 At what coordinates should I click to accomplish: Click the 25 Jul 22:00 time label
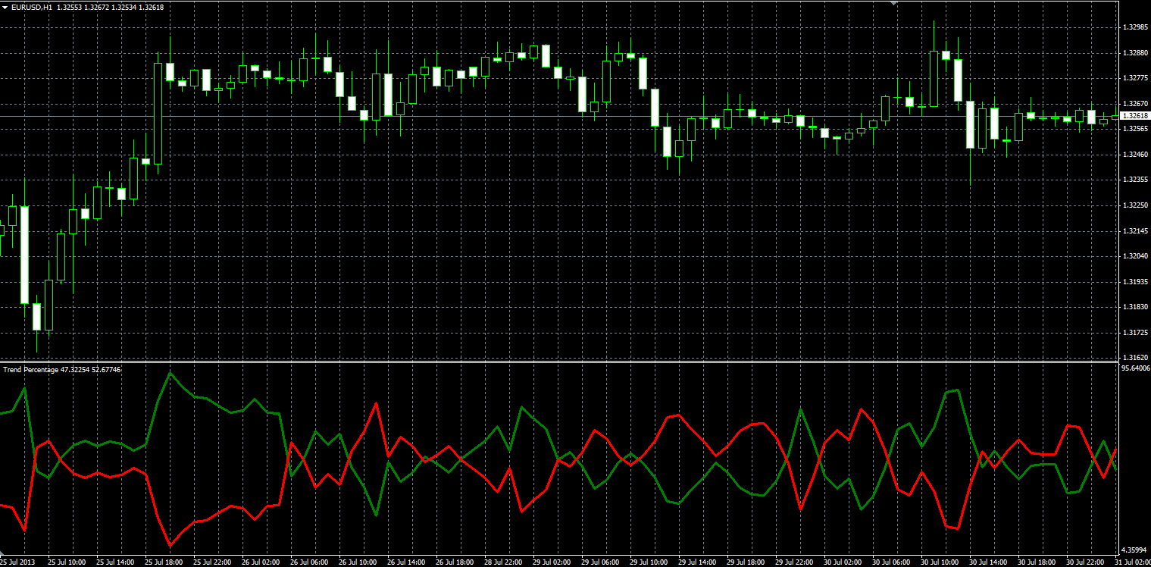coord(211,562)
